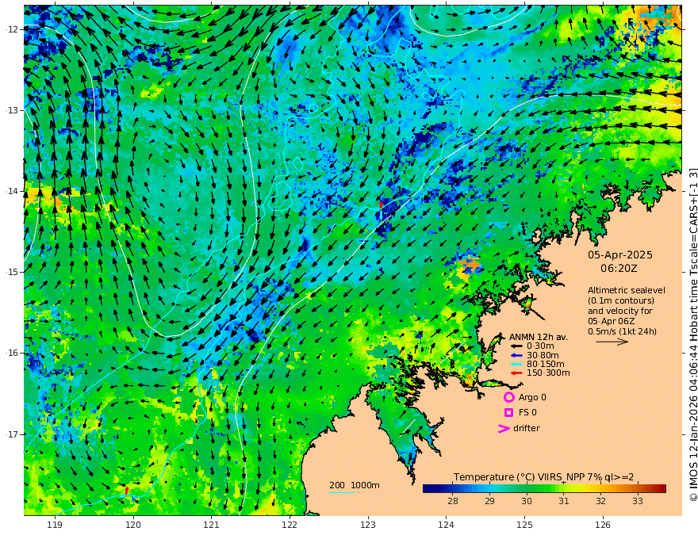
Task: Click the '0-30m' depth label
Action: [x=540, y=346]
